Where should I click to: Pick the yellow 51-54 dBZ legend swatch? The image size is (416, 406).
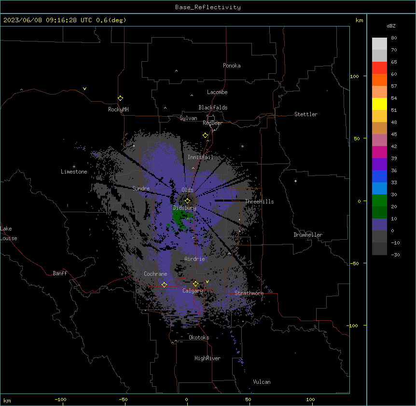click(379, 104)
